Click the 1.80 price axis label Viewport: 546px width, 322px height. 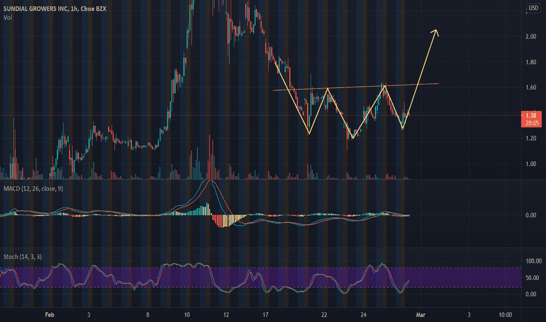[x=531, y=62]
